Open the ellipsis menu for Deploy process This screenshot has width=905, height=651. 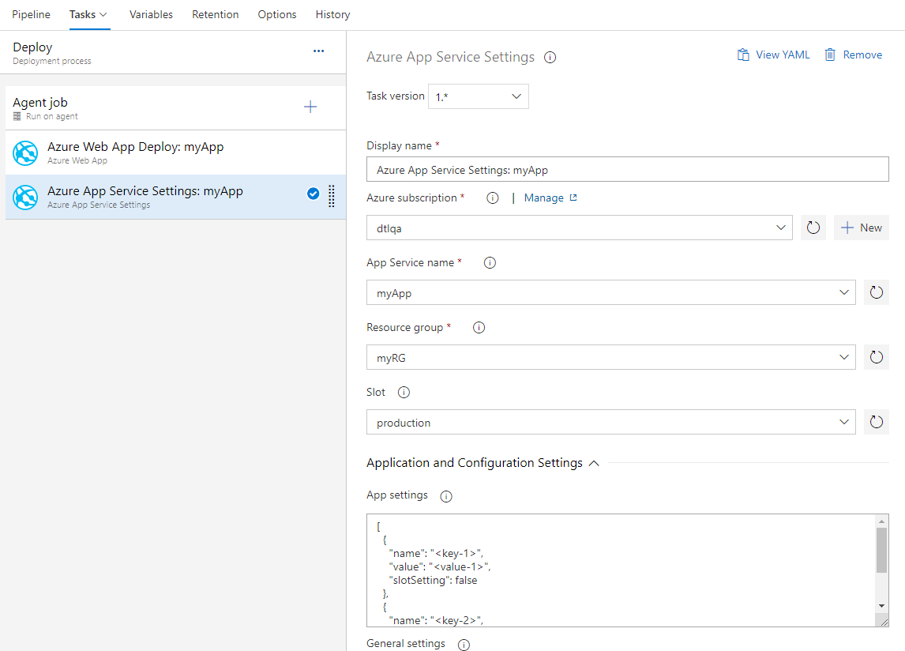[318, 51]
